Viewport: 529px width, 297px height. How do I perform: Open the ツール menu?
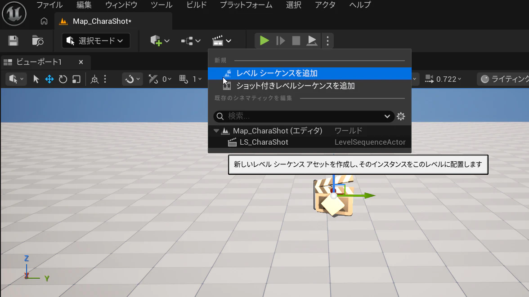(x=161, y=5)
